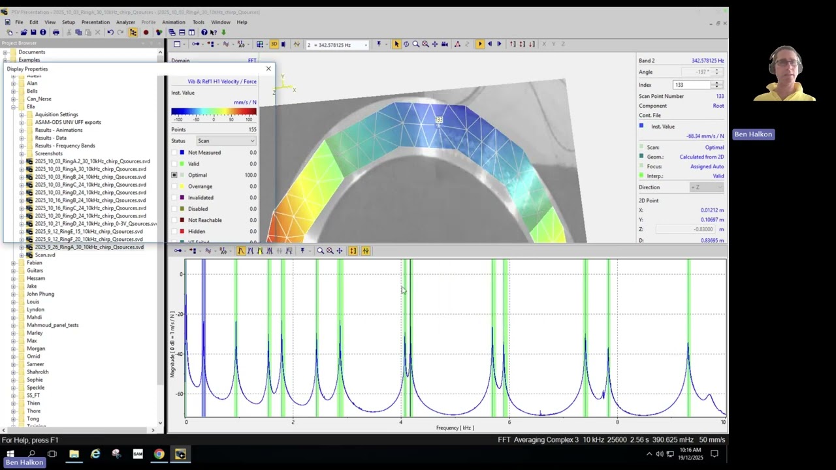Close the Display Properties panel
Viewport: 836px width, 470px height.
[268, 69]
